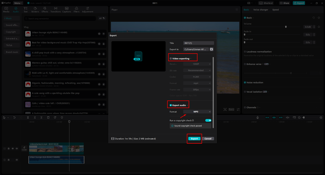Select the TikTok audio category
This screenshot has height=175, width=325.
click(12, 45)
